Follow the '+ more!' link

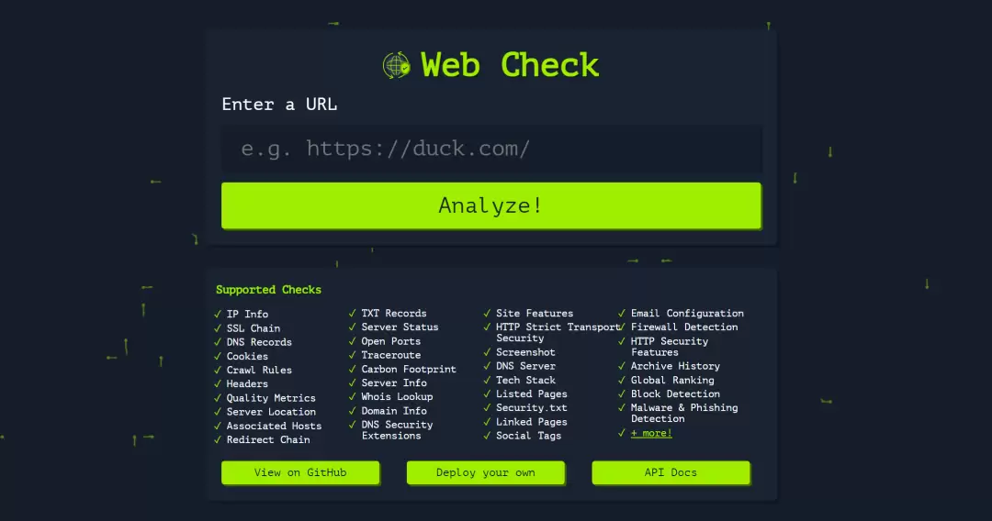coord(651,433)
